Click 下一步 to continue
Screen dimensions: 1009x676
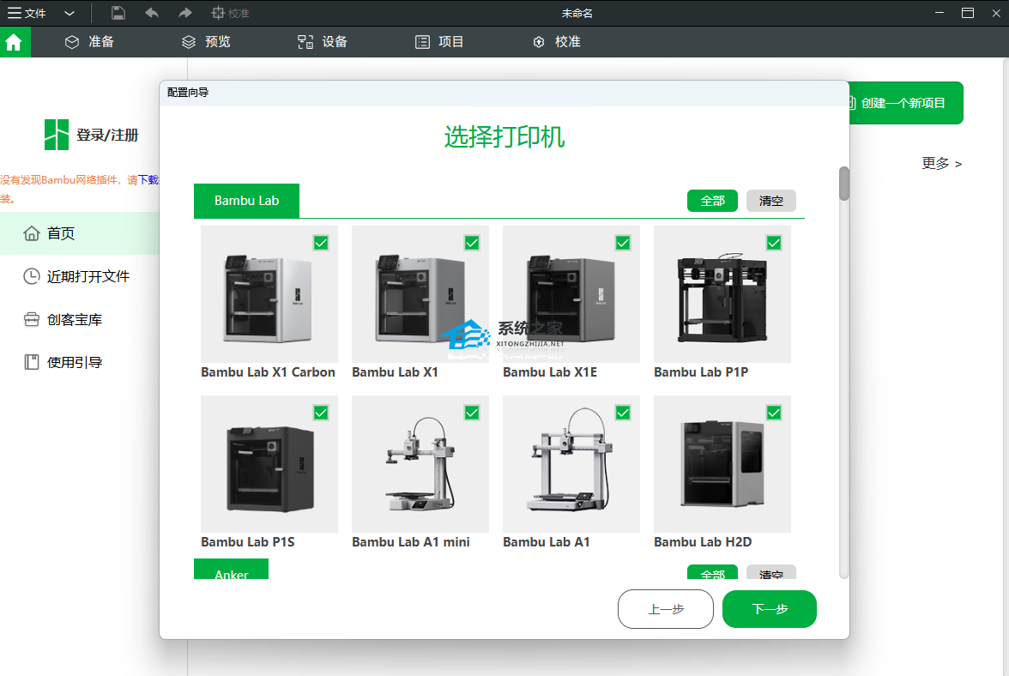[770, 609]
